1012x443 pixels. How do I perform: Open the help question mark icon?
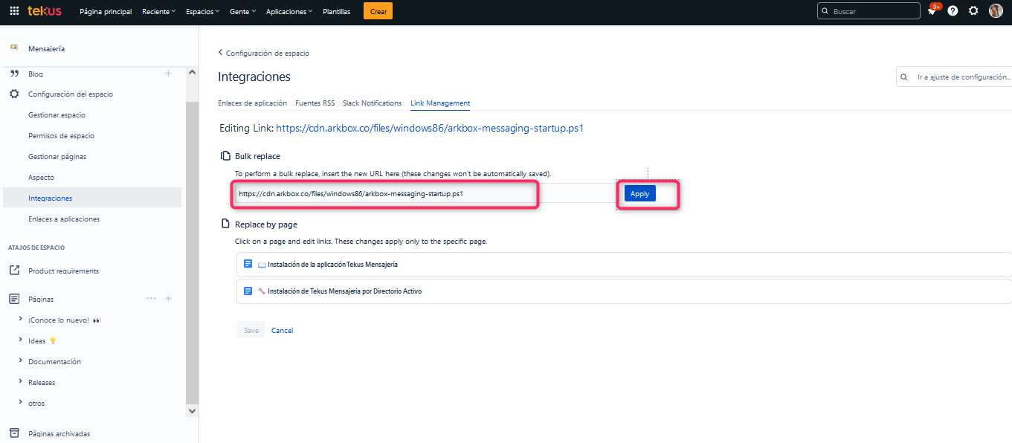[x=953, y=11]
